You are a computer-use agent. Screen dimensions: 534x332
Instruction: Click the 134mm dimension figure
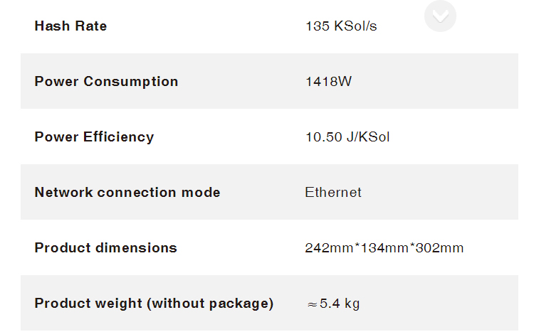point(384,248)
